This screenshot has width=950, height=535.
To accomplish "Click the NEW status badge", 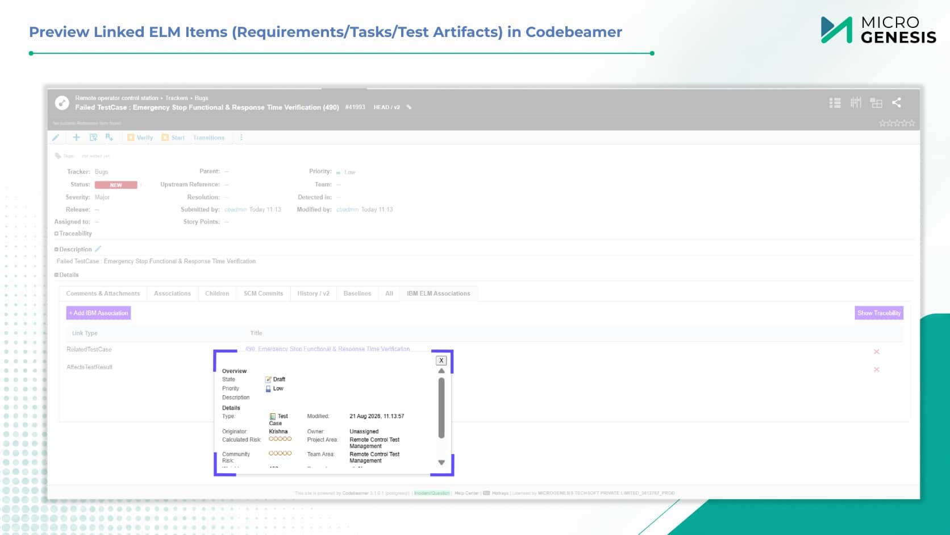I will click(116, 185).
